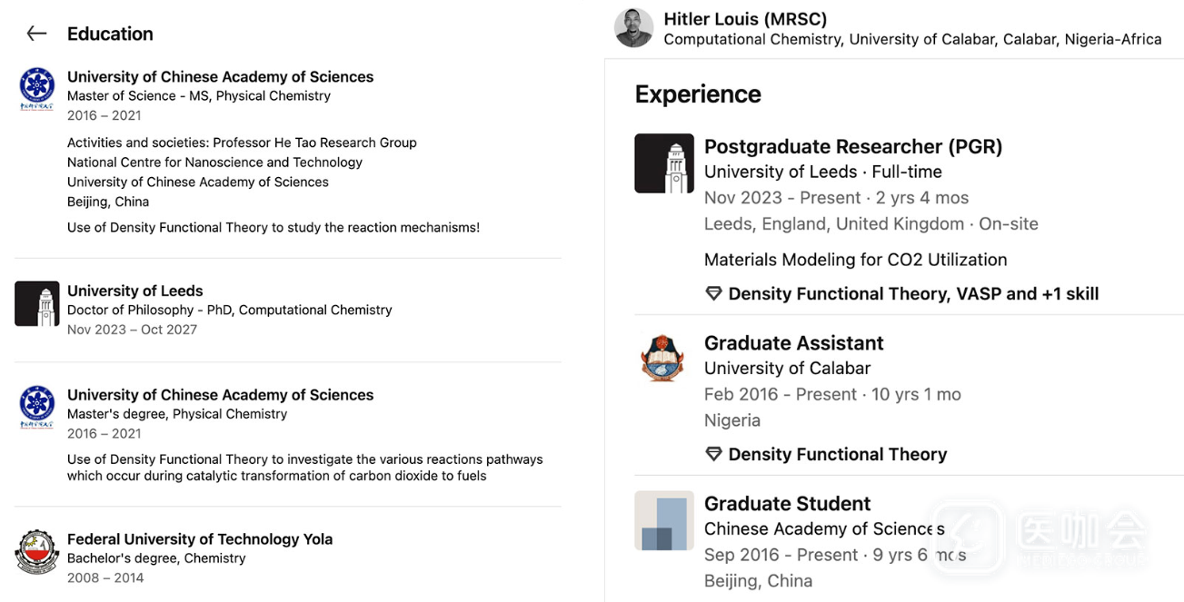Click University of Leeds logo in Education list
Image resolution: width=1184 pixels, height=602 pixels.
pos(37,303)
